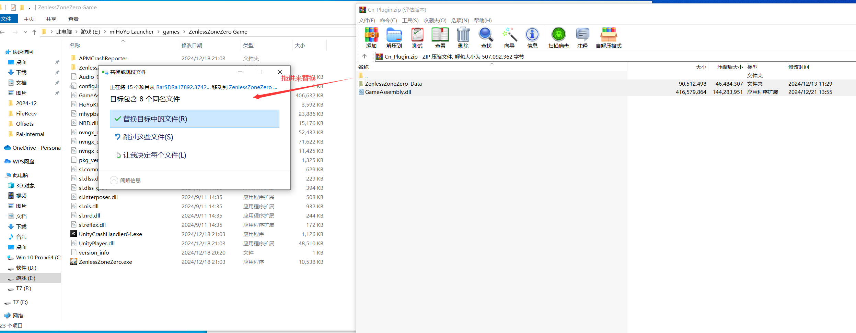Choose 让我决定每个文件(L)

click(195, 155)
